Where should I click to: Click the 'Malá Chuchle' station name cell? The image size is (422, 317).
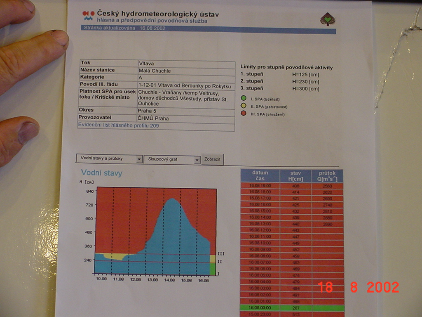click(186, 71)
